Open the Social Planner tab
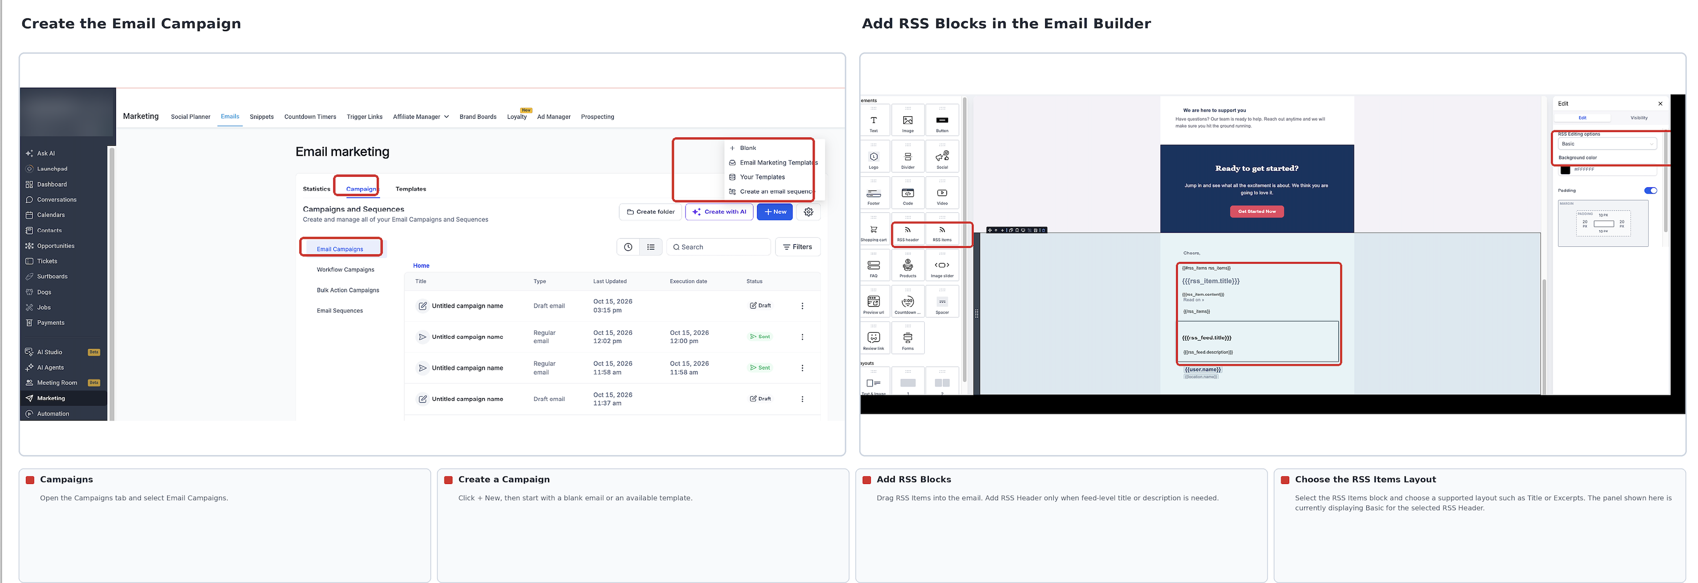The image size is (1698, 583). (191, 117)
